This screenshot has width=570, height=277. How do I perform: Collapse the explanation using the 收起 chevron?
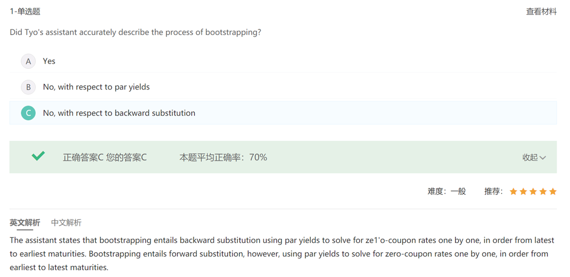coord(543,157)
